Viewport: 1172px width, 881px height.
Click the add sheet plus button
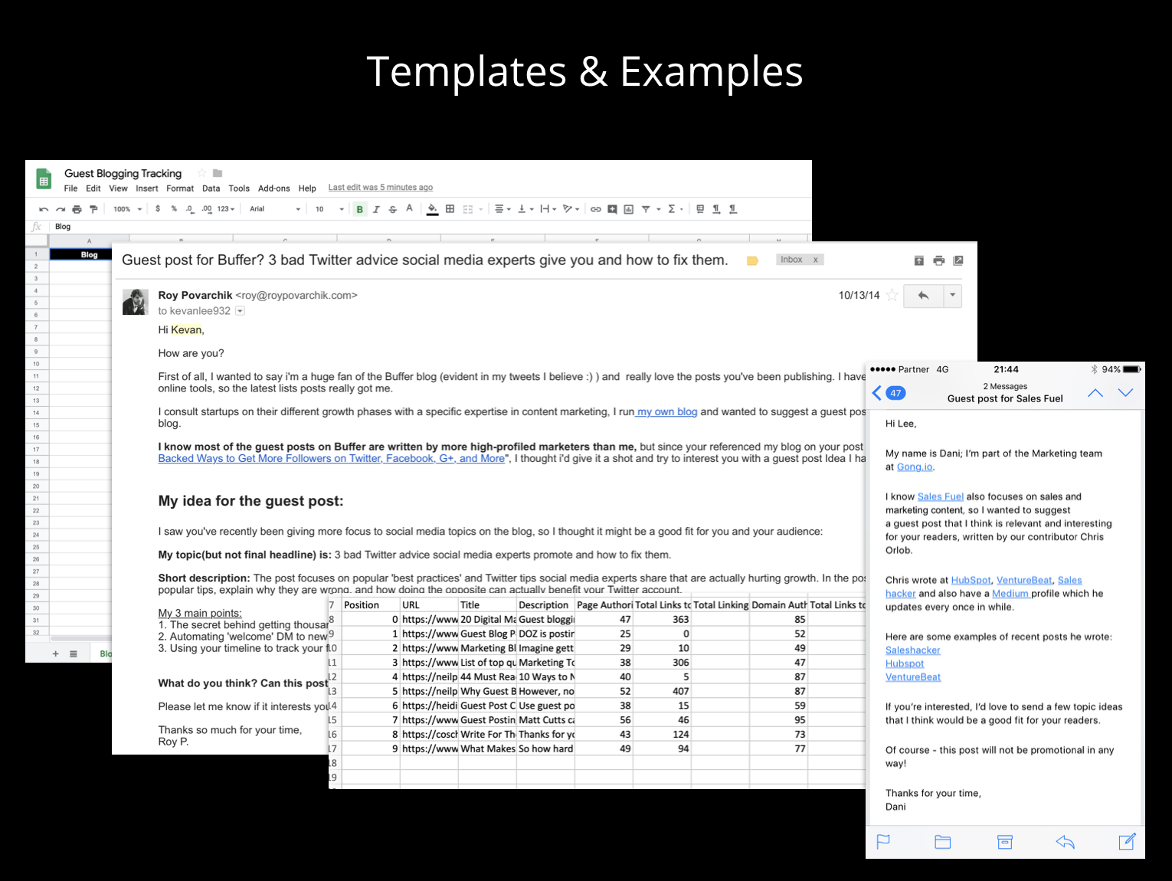(55, 653)
